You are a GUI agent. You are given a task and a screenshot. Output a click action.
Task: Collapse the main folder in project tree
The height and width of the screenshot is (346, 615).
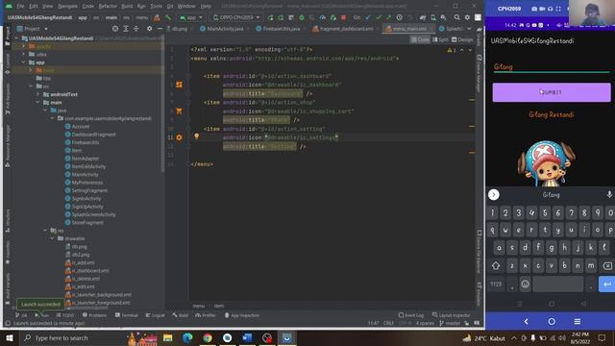38,103
